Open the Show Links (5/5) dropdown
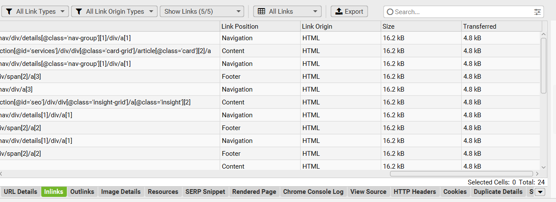 pos(202,12)
